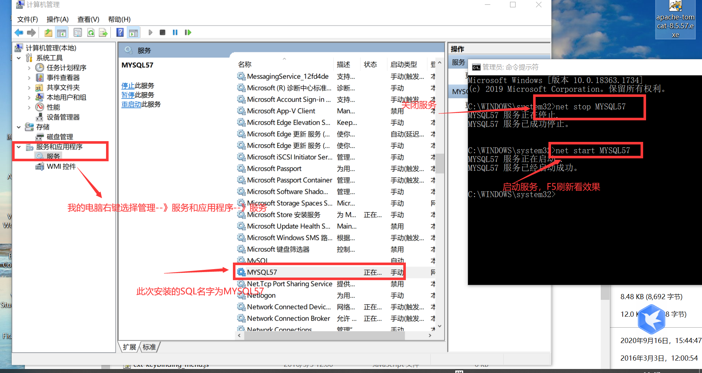Click the MYSQL57 service gear icon
The image size is (702, 373).
click(x=241, y=272)
